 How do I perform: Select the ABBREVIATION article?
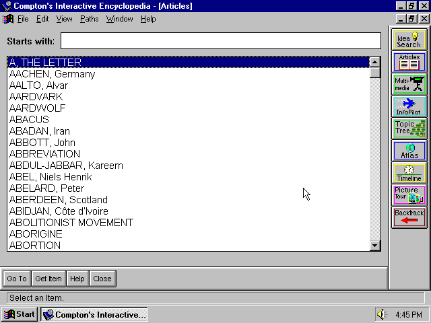click(189, 154)
